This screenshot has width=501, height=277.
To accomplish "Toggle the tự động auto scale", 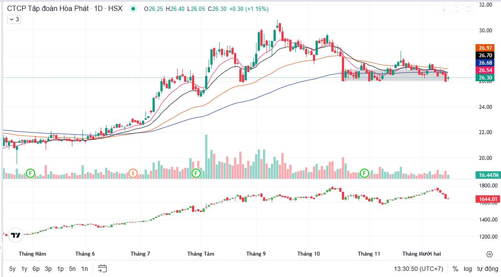I will 487,269.
